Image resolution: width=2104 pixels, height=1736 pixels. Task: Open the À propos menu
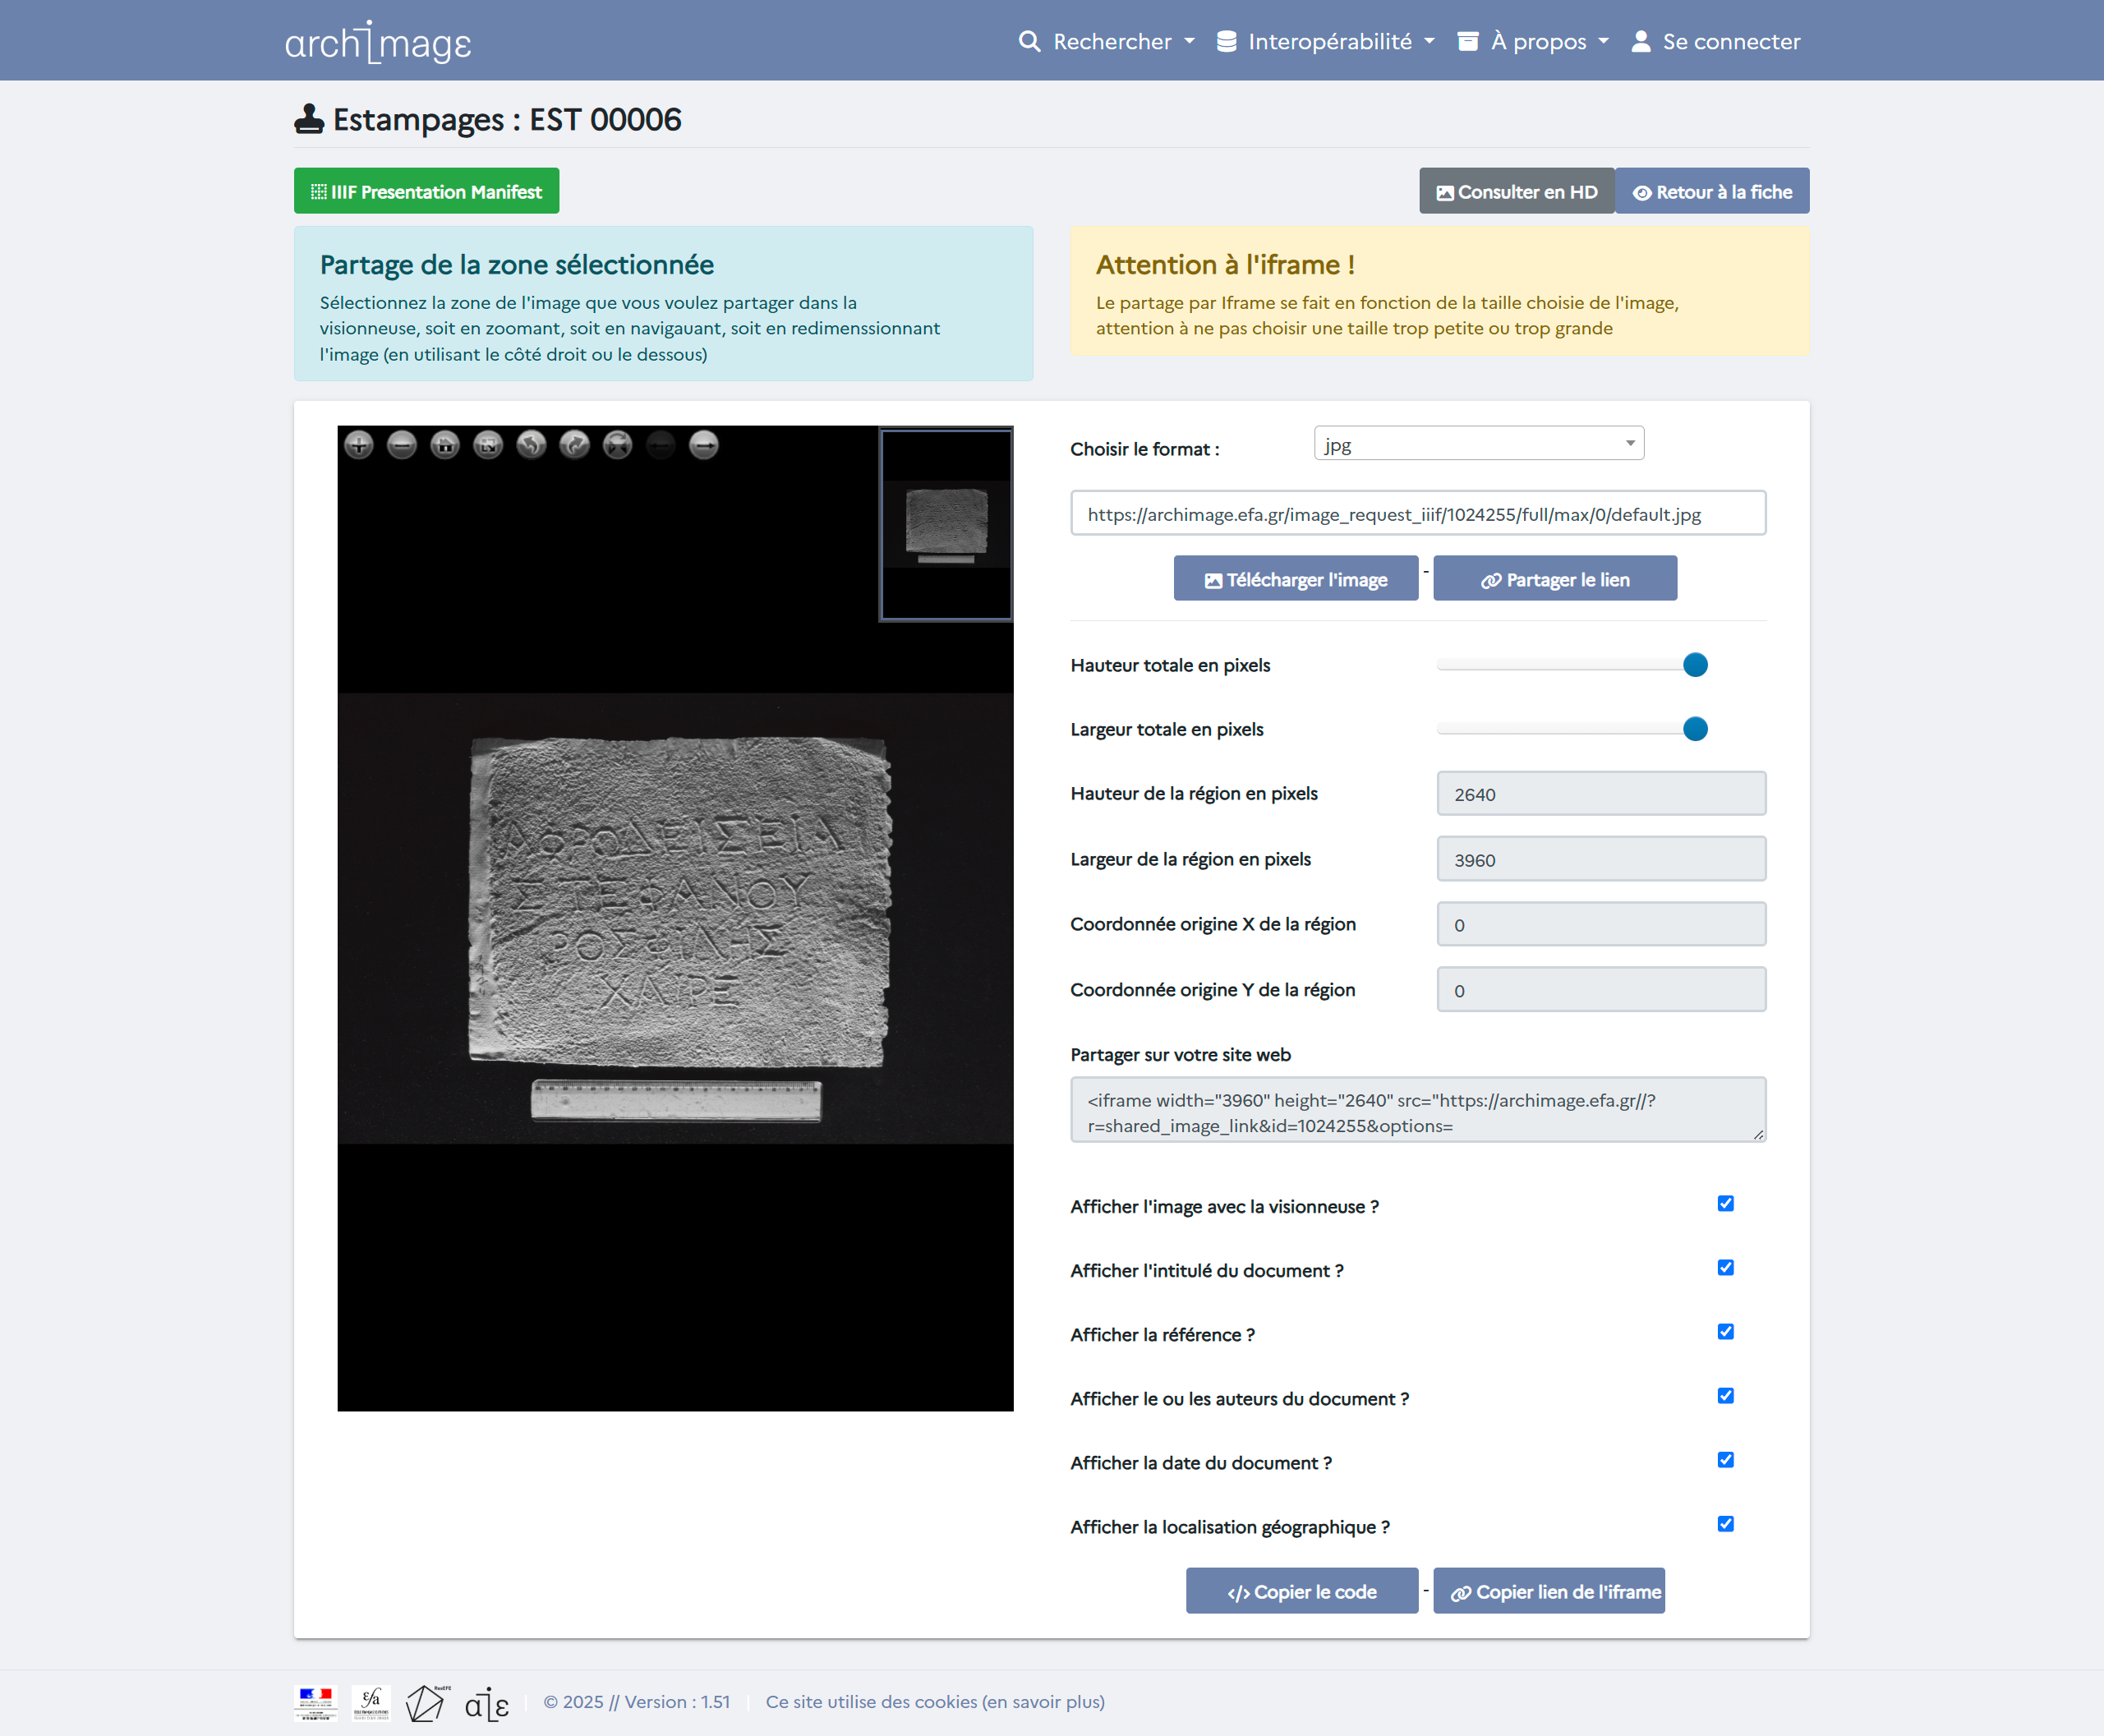tap(1534, 41)
